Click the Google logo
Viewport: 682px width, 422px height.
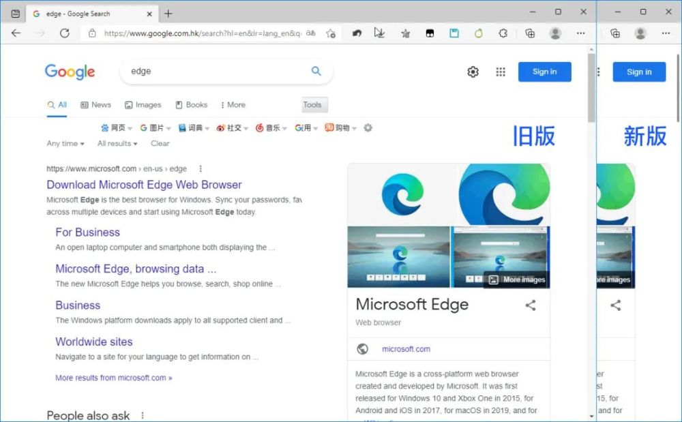tap(70, 72)
